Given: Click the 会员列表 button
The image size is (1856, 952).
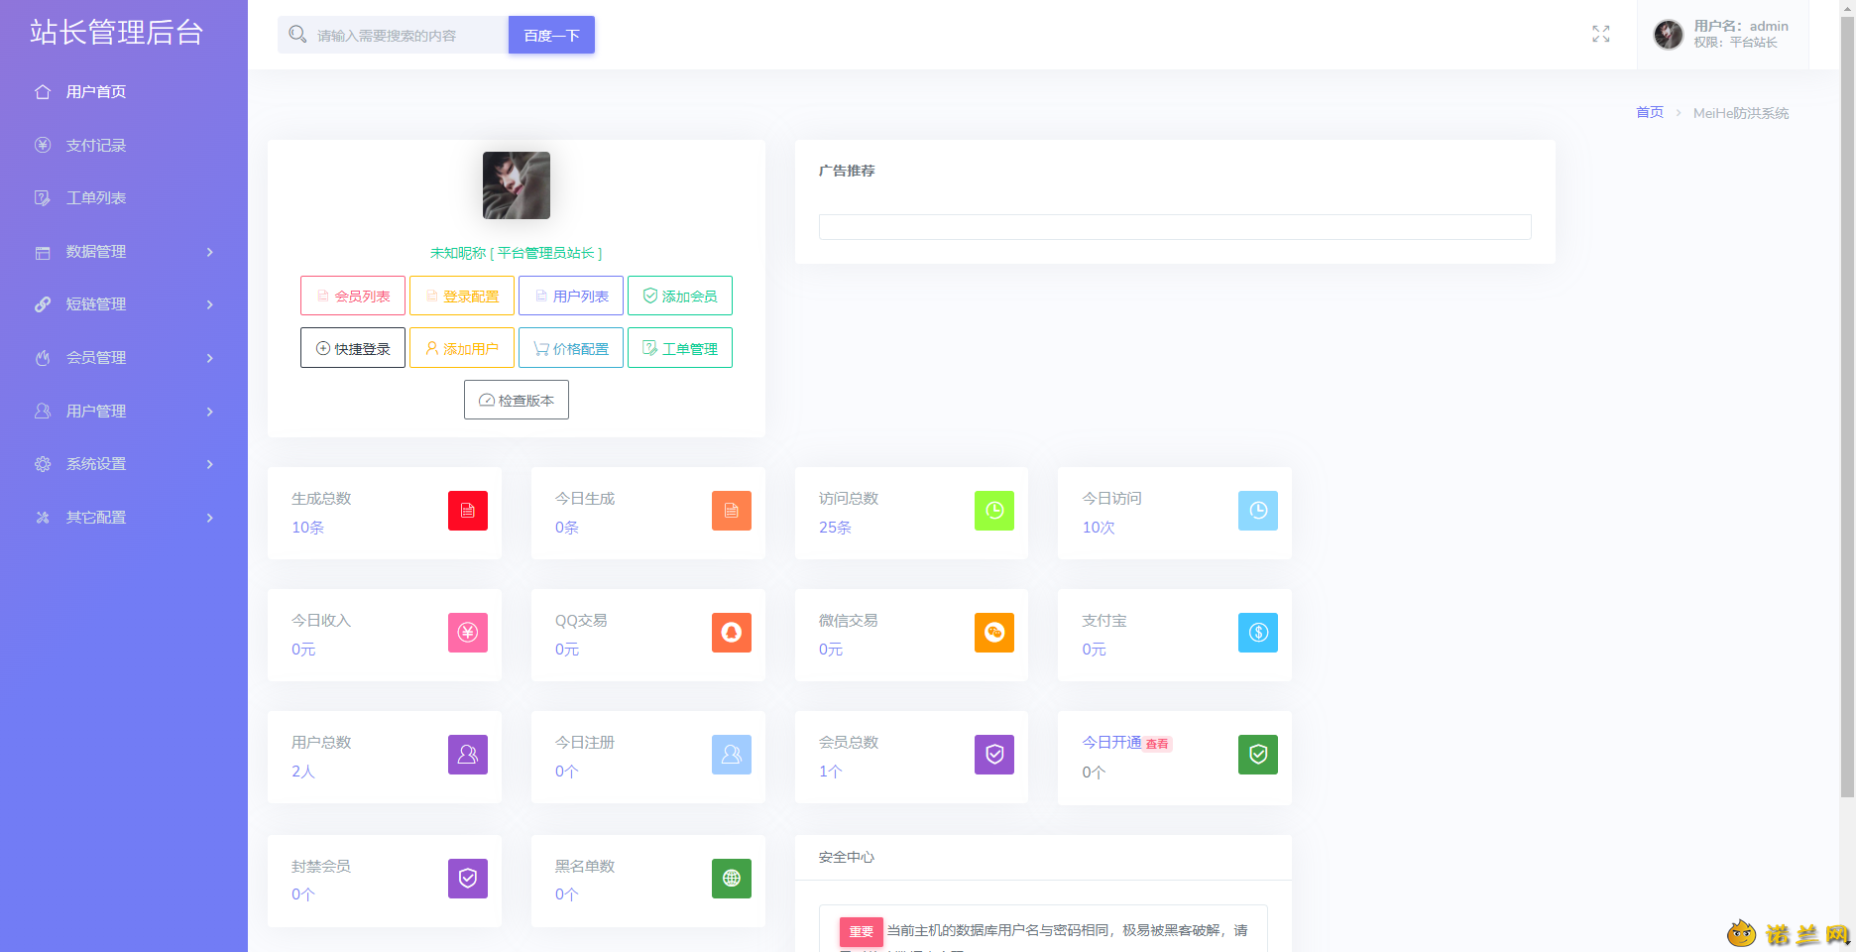Looking at the screenshot, I should pos(353,296).
